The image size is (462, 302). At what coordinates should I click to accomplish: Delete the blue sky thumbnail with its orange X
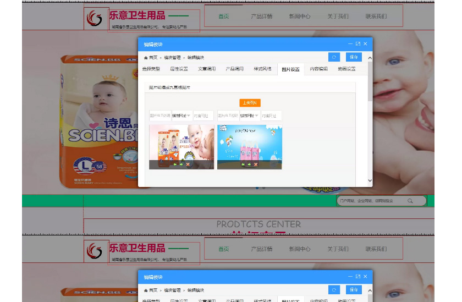coord(256,164)
